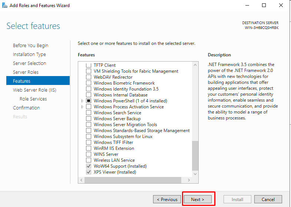Maximize the wizard window
The height and width of the screenshot is (207, 291).
[x=264, y=6]
